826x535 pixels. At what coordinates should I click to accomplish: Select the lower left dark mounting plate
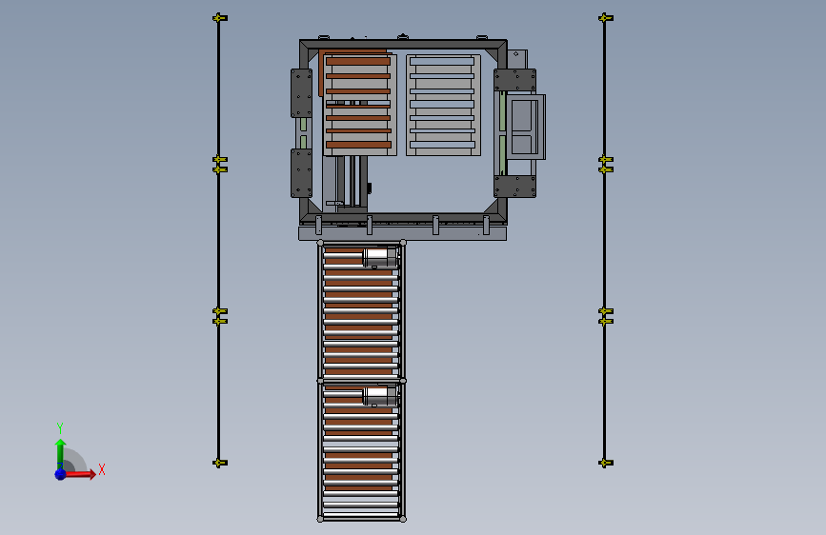pos(301,173)
